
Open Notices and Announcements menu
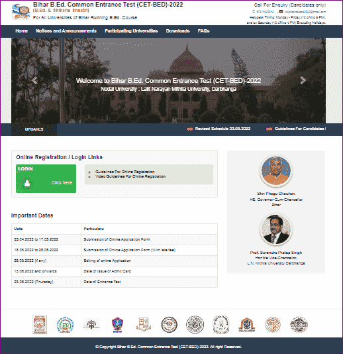pos(66,31)
